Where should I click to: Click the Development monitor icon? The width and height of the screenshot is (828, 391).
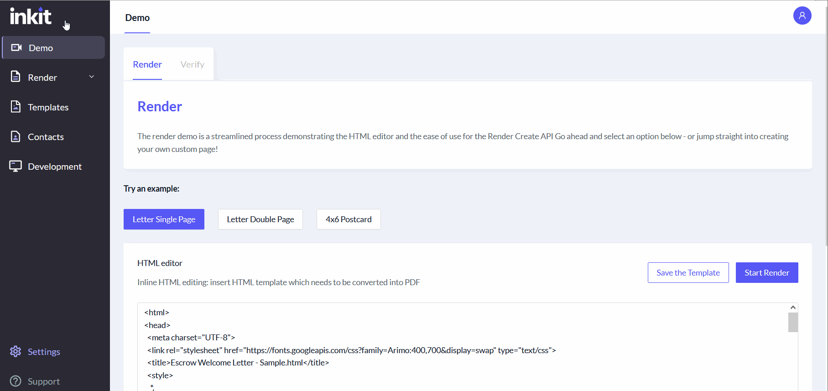click(x=16, y=166)
